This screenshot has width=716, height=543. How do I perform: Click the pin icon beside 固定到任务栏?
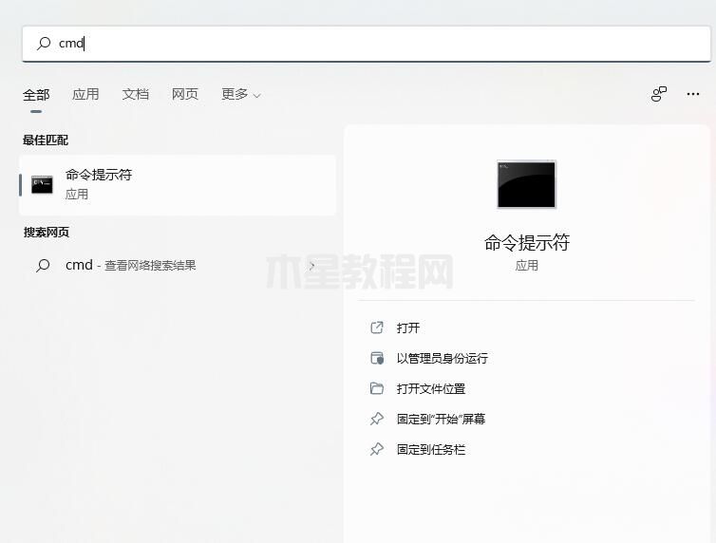coord(377,449)
